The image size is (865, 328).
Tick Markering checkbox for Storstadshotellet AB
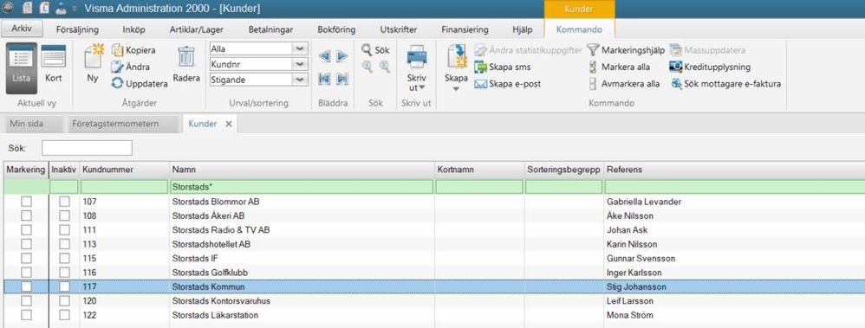[27, 244]
